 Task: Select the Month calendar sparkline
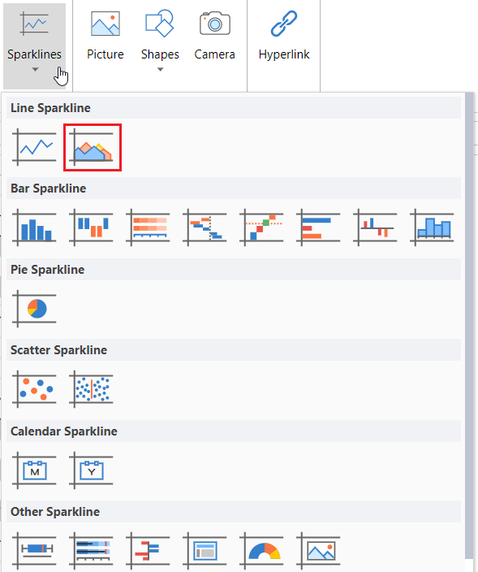coord(34,470)
